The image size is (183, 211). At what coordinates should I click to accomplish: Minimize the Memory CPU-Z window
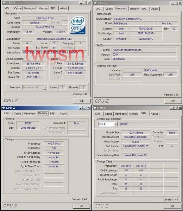tap(80, 108)
